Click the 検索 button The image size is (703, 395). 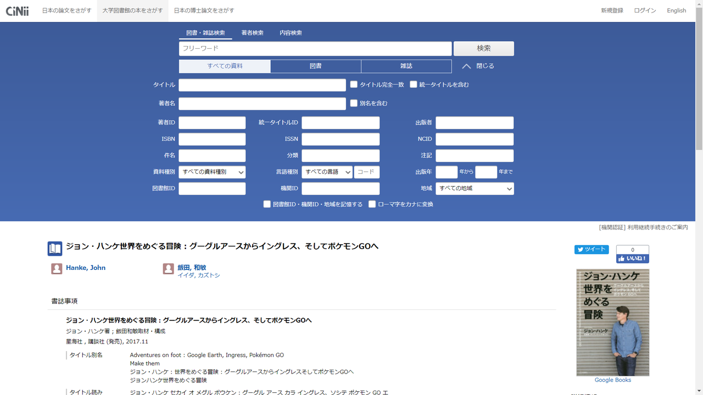coord(484,48)
